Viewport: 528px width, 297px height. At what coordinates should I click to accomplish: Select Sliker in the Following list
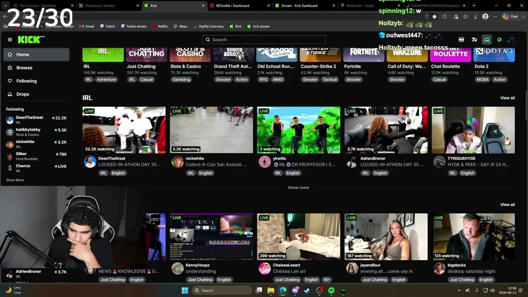(36, 156)
